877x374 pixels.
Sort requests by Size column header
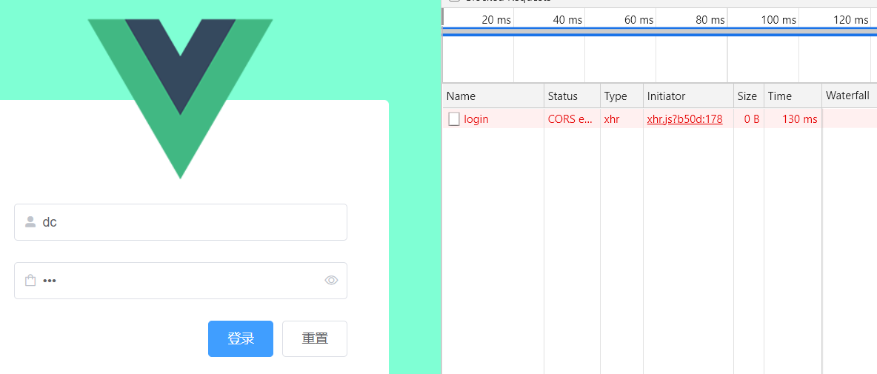(749, 96)
